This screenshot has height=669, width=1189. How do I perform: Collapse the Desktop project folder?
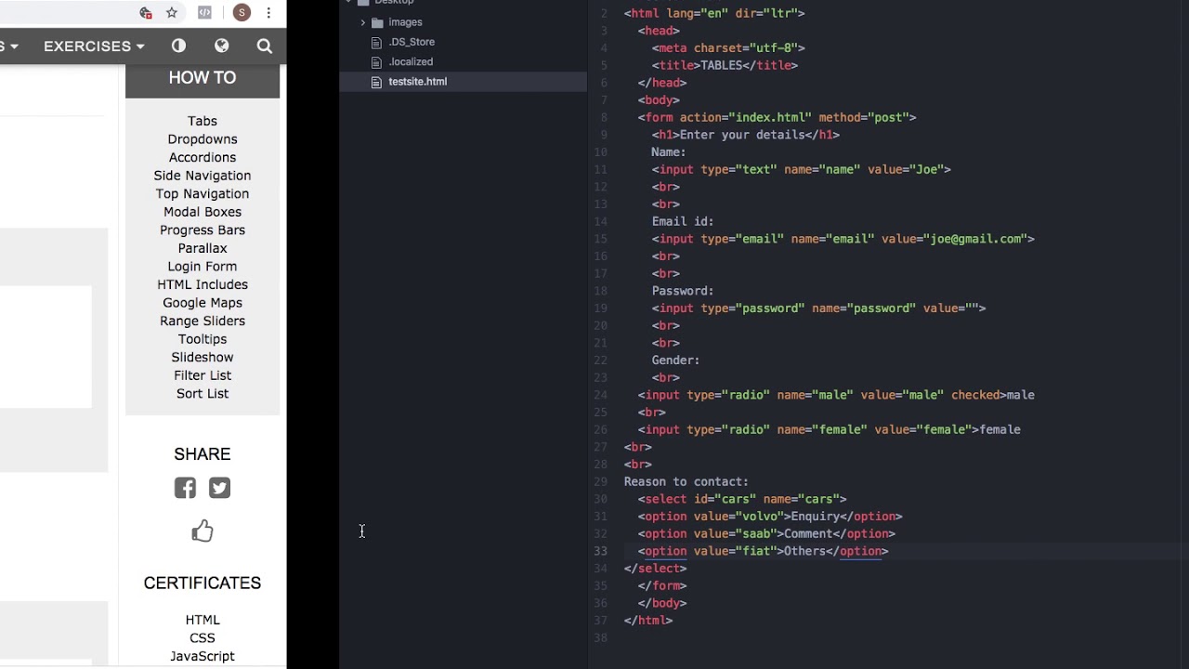(349, 2)
